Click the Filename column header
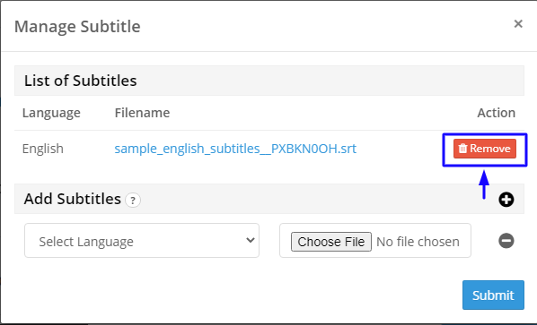The width and height of the screenshot is (537, 325). pos(142,113)
